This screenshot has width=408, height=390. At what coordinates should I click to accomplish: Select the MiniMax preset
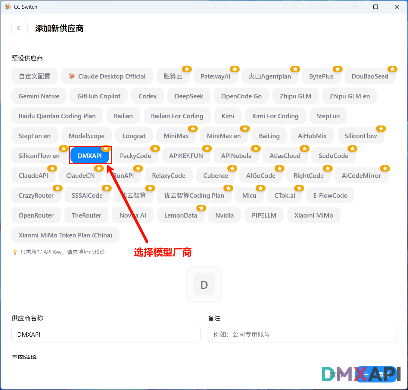coord(176,136)
